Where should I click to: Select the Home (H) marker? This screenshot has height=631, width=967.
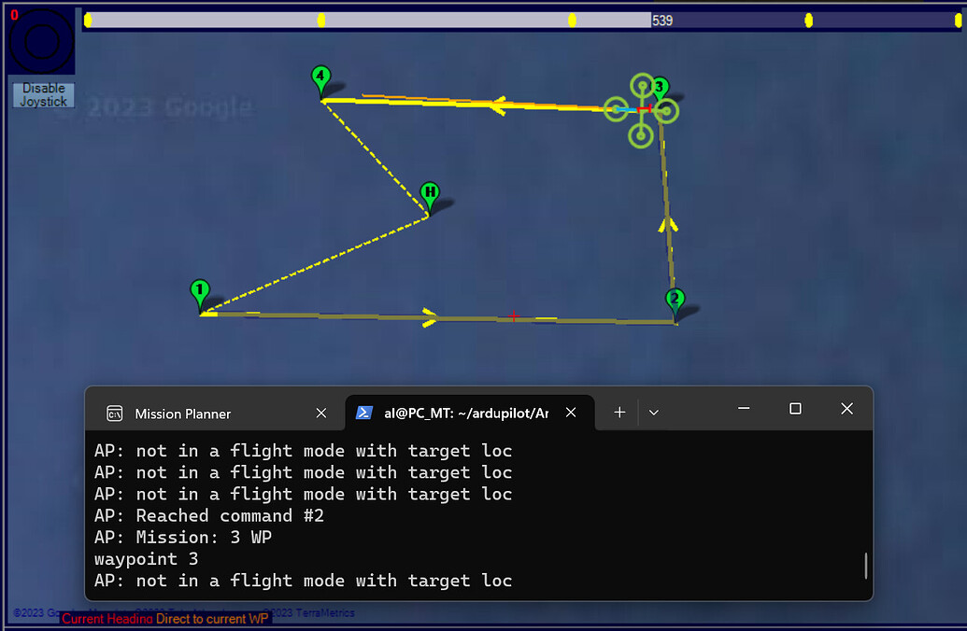click(x=429, y=194)
